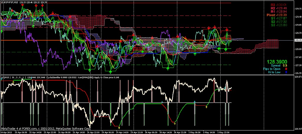Click the 127.30 price scale value
This screenshot has width=302, height=134.
(298, 65)
